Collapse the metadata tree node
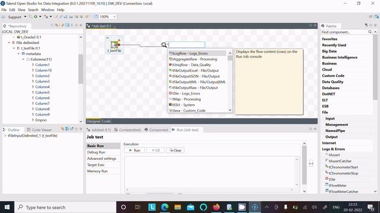 click(18, 54)
